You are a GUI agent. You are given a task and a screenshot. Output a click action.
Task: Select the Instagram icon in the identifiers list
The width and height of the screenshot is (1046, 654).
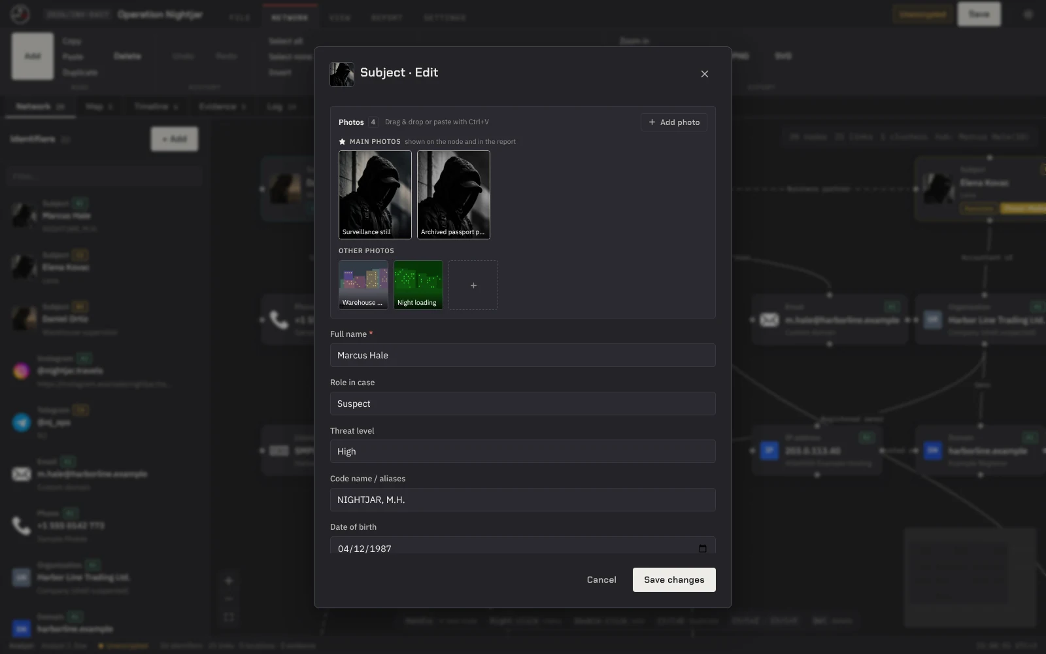tap(22, 371)
